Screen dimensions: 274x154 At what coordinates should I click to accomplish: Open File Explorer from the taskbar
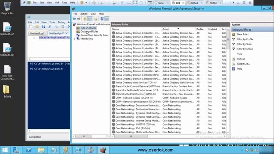41,150
